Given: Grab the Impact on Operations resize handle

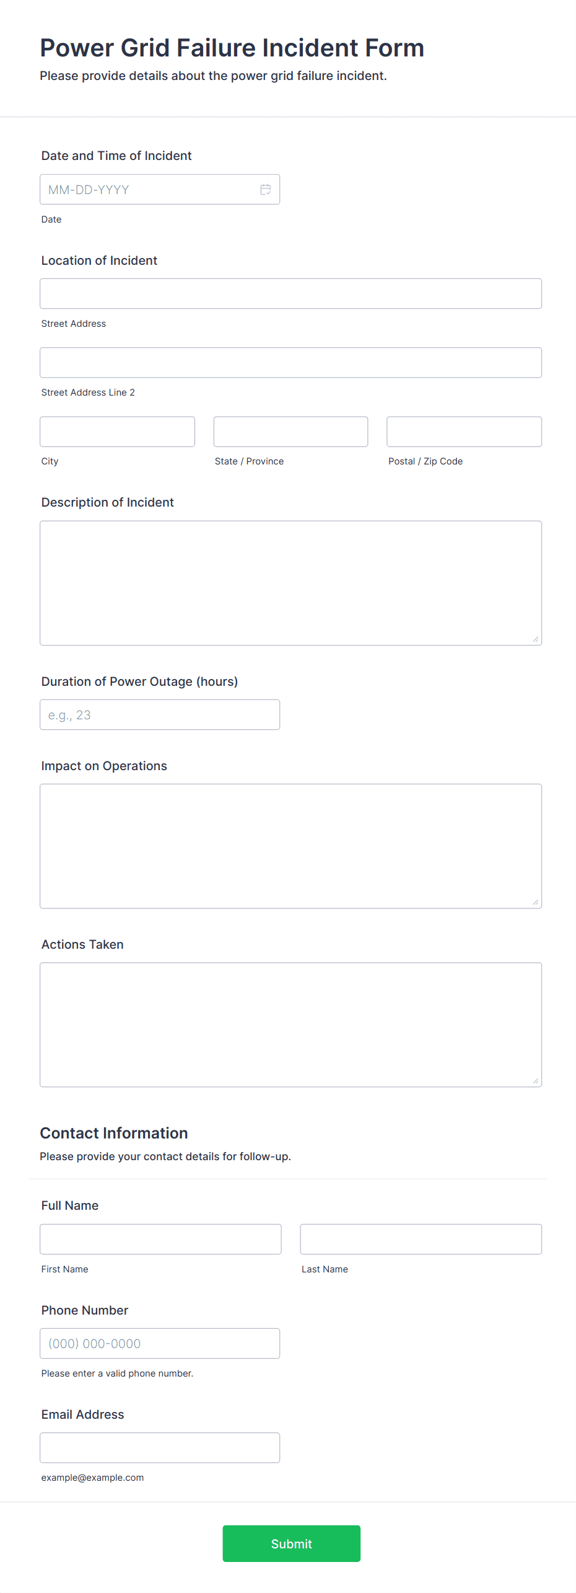Looking at the screenshot, I should click(x=535, y=902).
